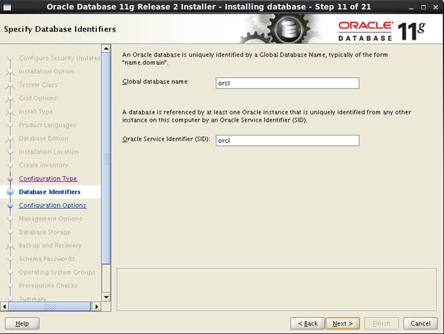Image resolution: width=444 pixels, height=334 pixels.
Task: Jump to Configuration Options step
Action: [53, 206]
